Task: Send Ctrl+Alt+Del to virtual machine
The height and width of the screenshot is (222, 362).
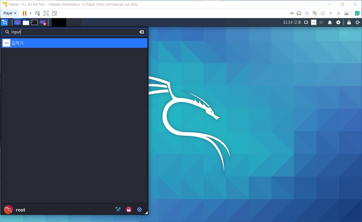Action: tap(38, 13)
